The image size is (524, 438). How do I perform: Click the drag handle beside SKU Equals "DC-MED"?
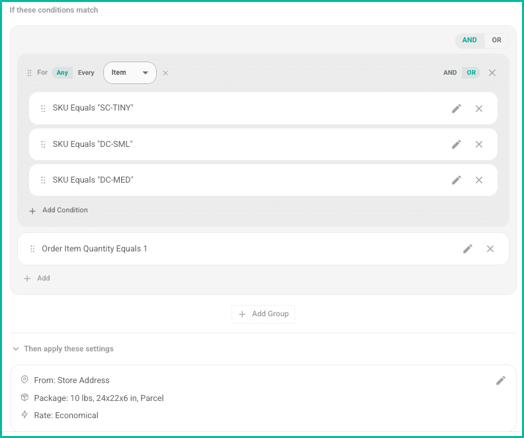pyautogui.click(x=43, y=180)
